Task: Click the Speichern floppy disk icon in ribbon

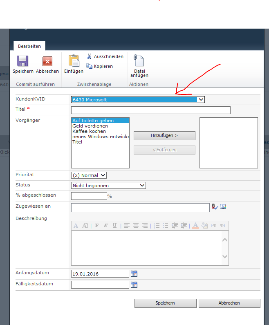Action: (x=22, y=61)
